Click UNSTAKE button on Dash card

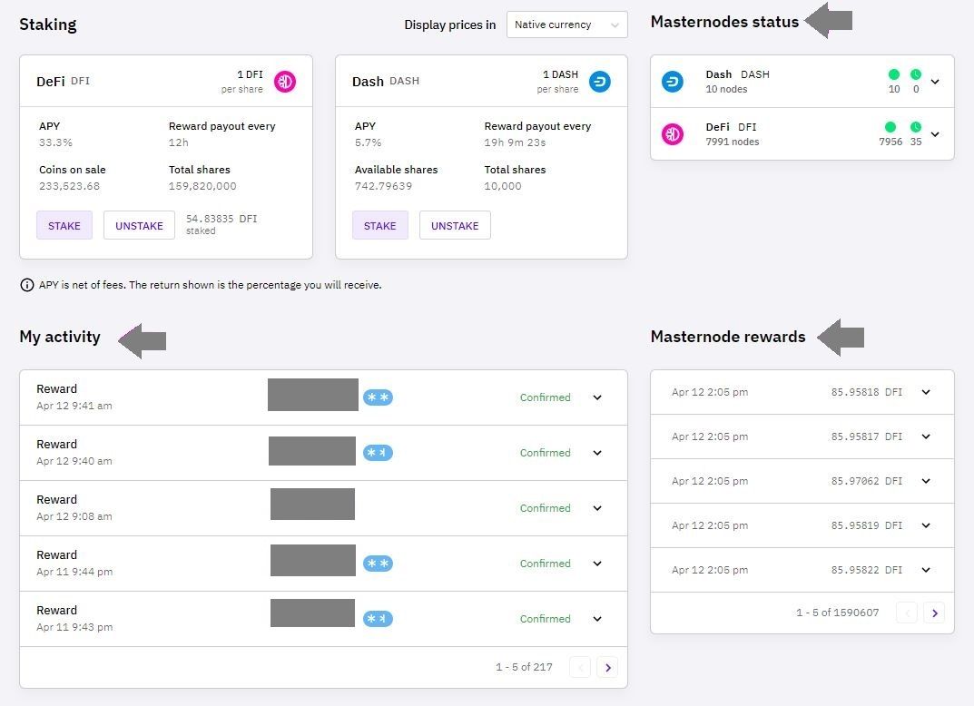point(455,225)
